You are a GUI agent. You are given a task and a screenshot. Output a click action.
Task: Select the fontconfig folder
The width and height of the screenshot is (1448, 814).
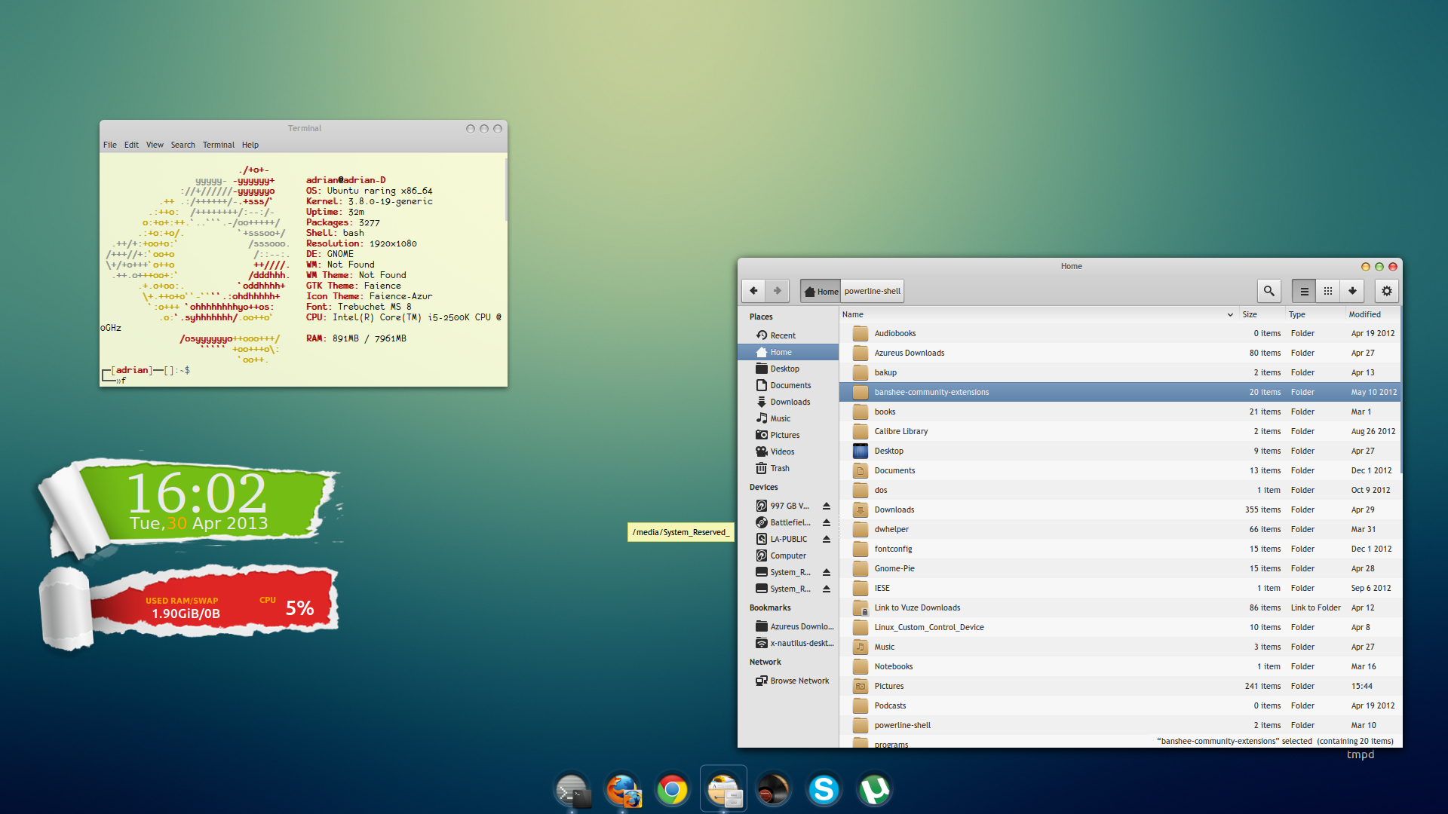click(x=1120, y=549)
